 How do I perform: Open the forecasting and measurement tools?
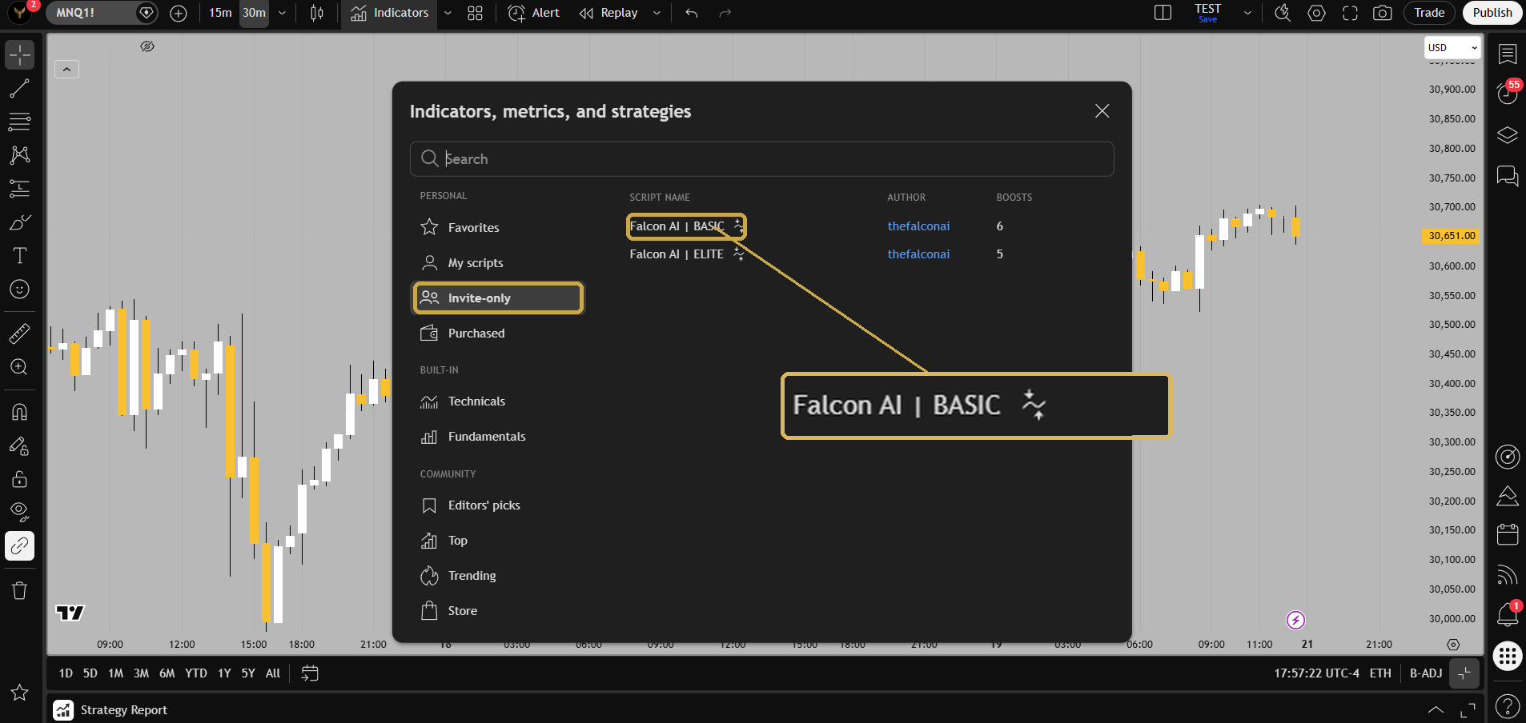(x=19, y=189)
